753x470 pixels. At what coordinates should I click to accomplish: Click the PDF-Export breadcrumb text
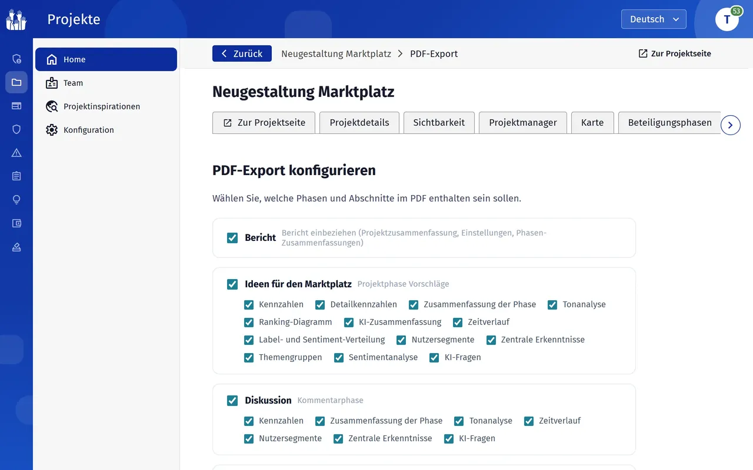pos(434,54)
